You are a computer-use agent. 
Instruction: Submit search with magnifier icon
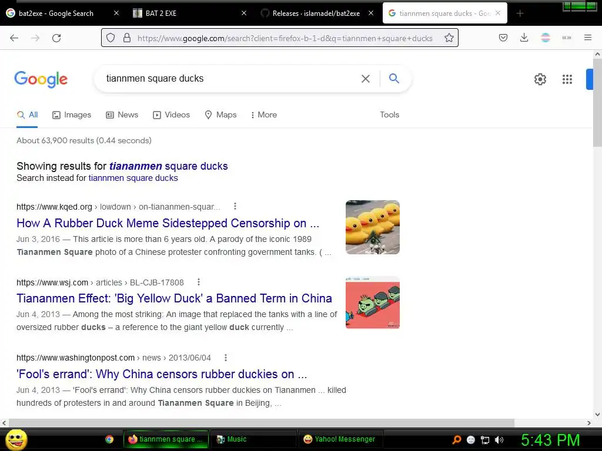[394, 78]
